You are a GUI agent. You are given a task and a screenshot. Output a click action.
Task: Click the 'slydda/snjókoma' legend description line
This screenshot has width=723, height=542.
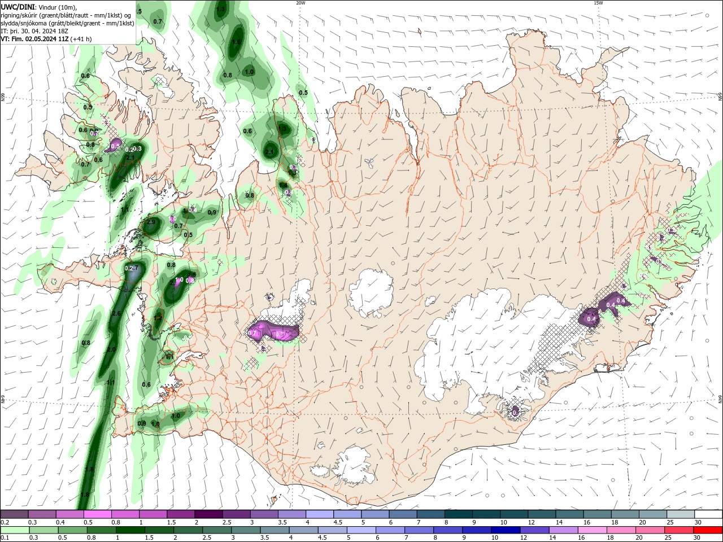tap(67, 23)
